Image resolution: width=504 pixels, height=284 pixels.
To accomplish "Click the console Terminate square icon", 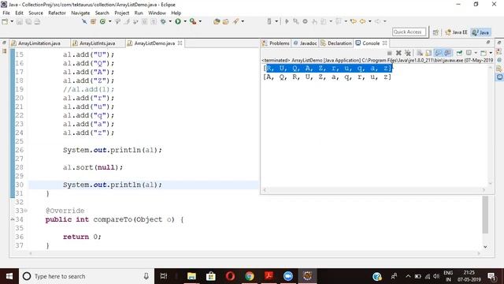I will coord(390,53).
